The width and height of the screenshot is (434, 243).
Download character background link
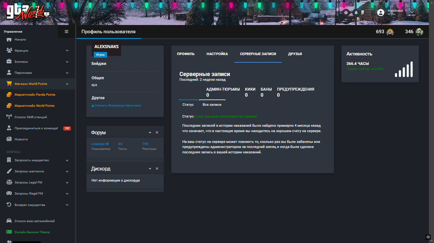tap(116, 105)
